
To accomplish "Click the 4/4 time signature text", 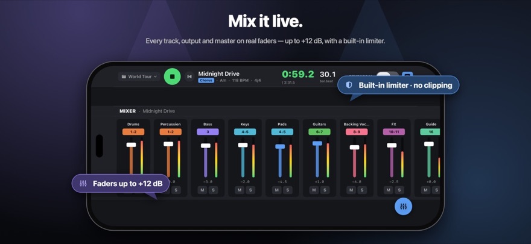I will coord(256,81).
